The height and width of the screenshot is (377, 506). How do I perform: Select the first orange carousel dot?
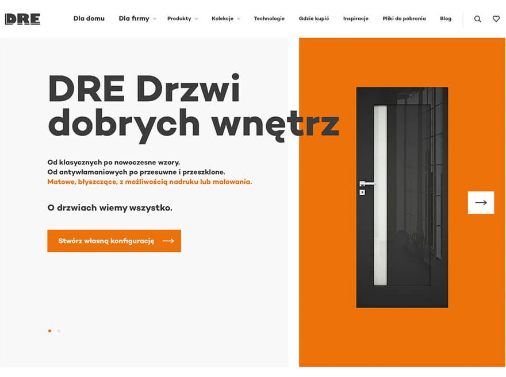click(49, 331)
